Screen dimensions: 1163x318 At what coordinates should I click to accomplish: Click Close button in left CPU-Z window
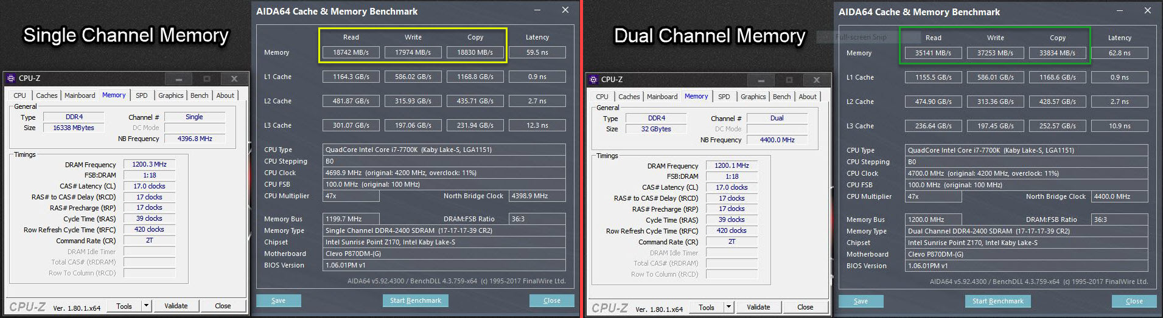(223, 306)
